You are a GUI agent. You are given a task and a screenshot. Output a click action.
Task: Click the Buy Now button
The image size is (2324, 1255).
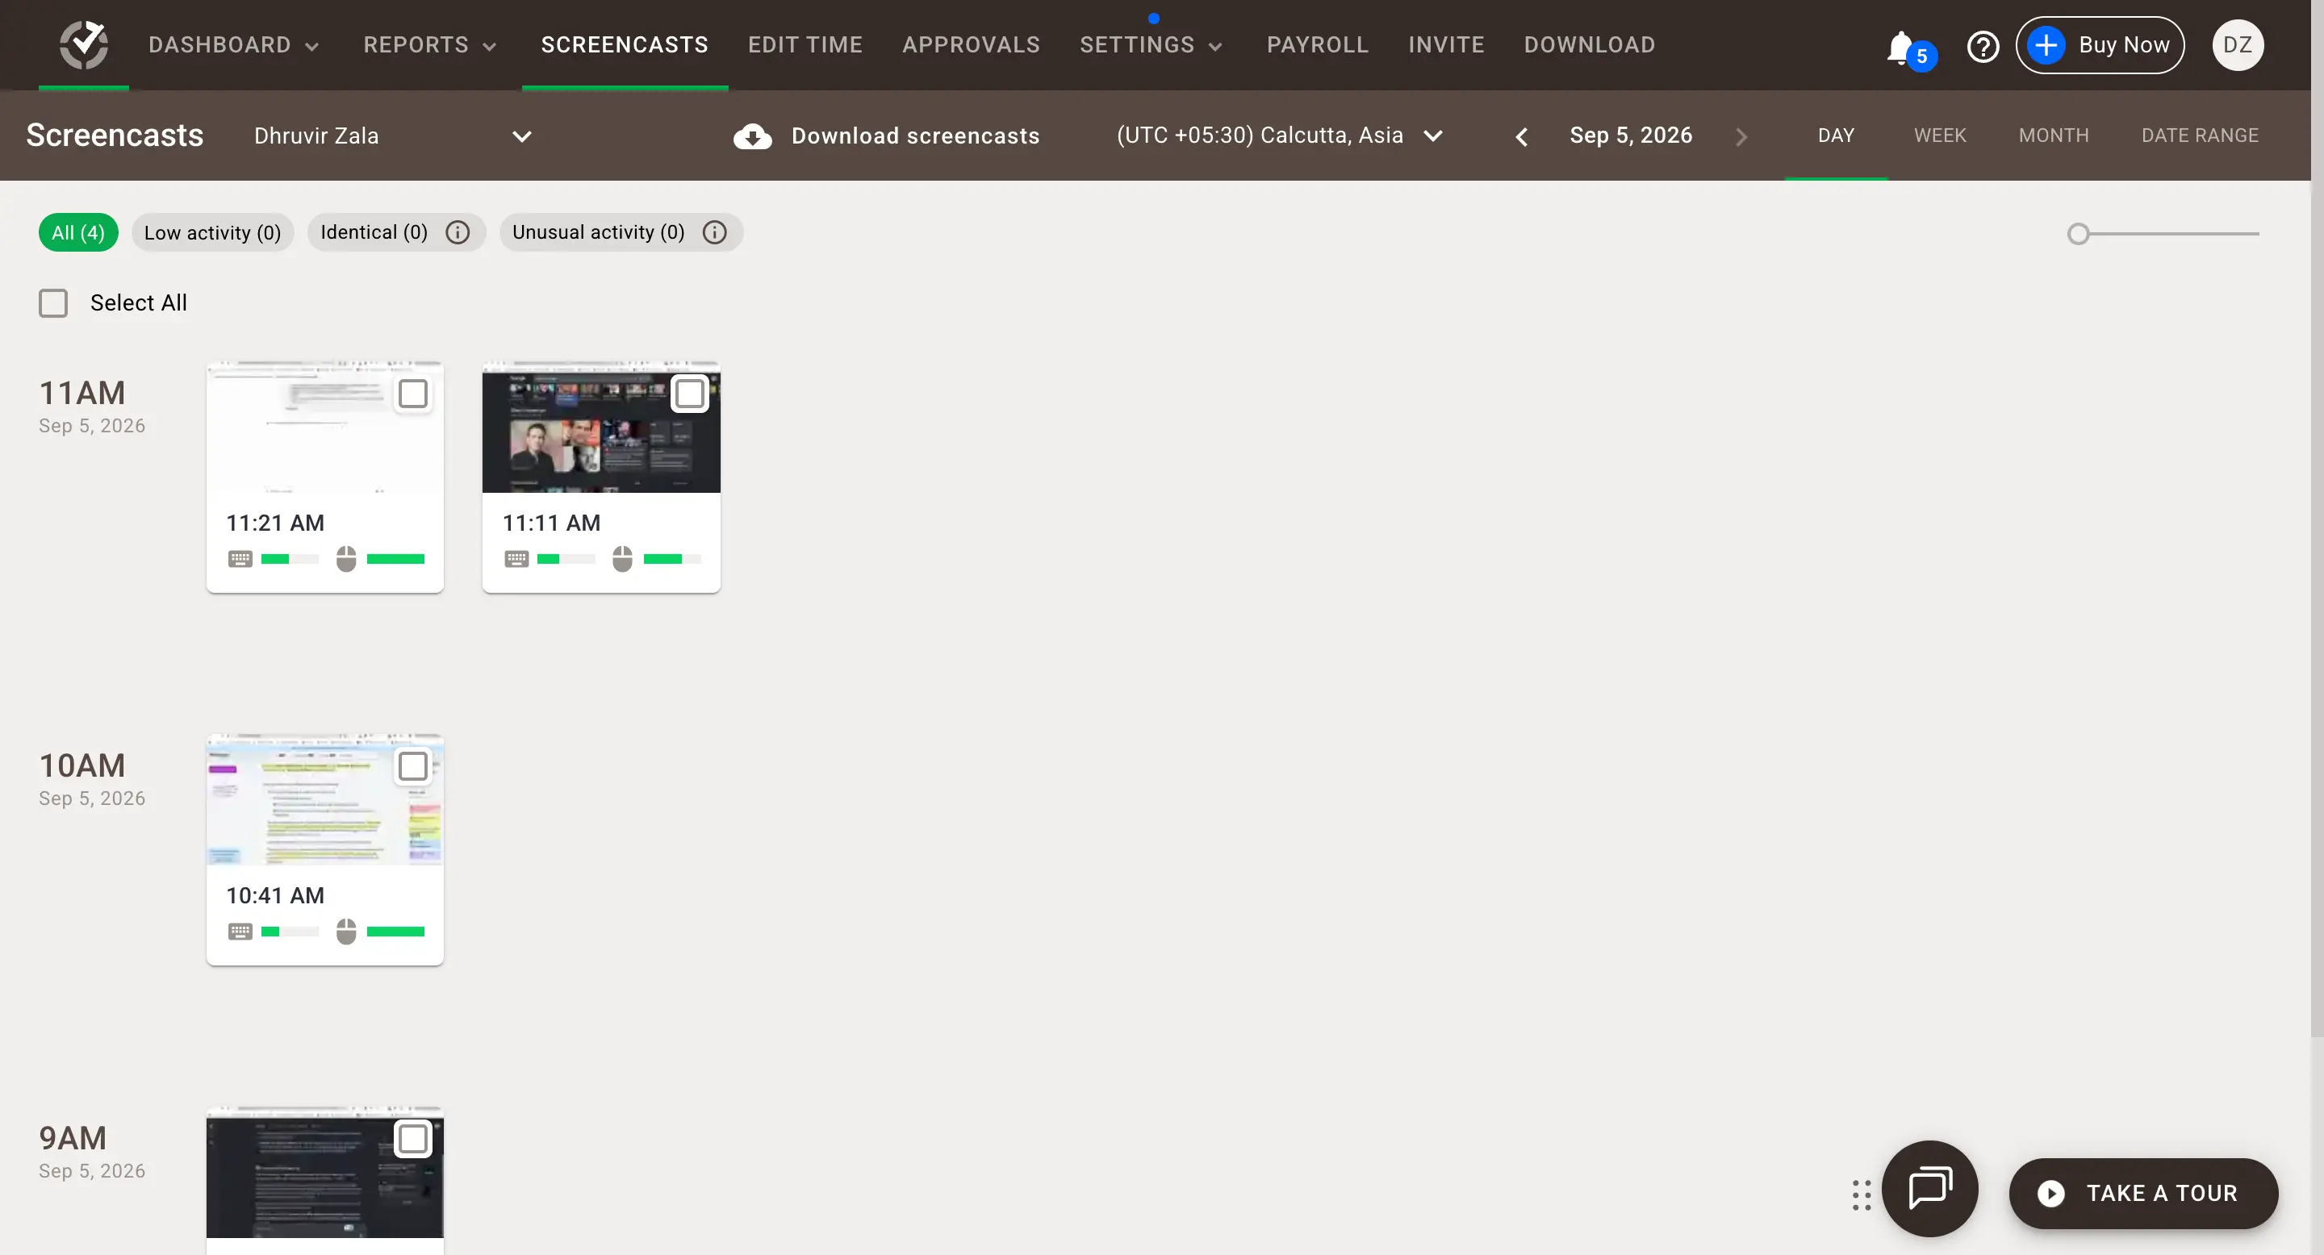pyautogui.click(x=2100, y=45)
